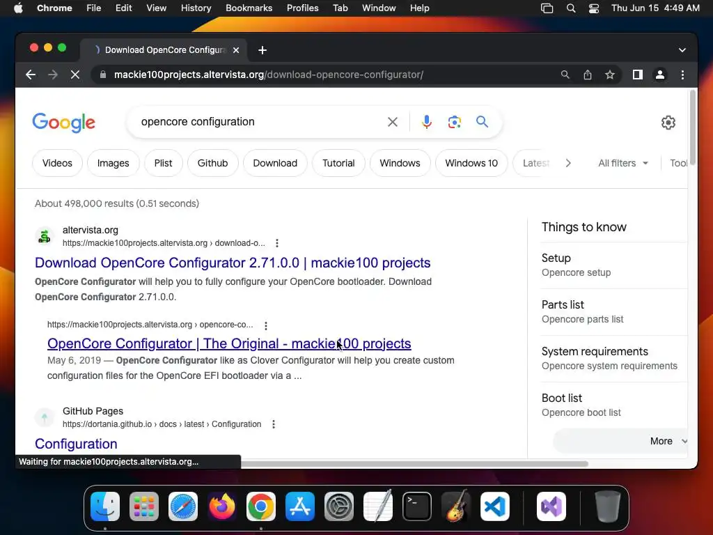Image resolution: width=713 pixels, height=535 pixels.
Task: Open the Configuration result link
Action: (76, 444)
